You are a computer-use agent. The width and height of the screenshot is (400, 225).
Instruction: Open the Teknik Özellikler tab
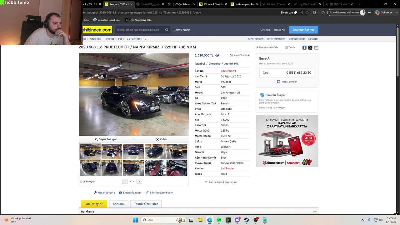click(146, 204)
